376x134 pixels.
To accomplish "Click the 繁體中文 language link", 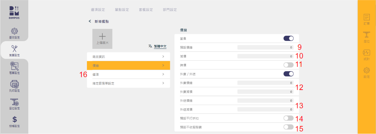I will [160, 46].
